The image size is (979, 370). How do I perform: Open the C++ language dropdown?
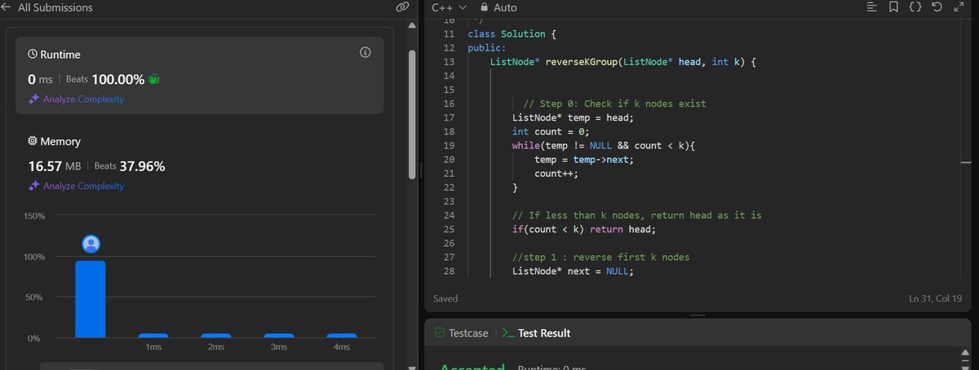tap(448, 7)
